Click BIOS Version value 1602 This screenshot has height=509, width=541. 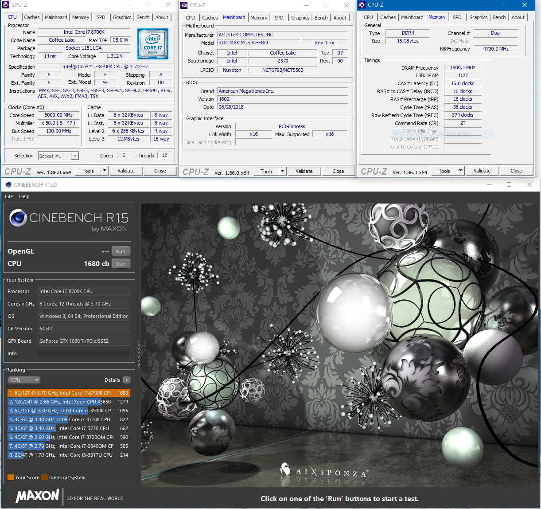point(282,99)
